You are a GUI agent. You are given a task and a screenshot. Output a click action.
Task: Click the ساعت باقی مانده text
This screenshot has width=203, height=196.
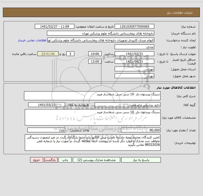(x=24, y=54)
